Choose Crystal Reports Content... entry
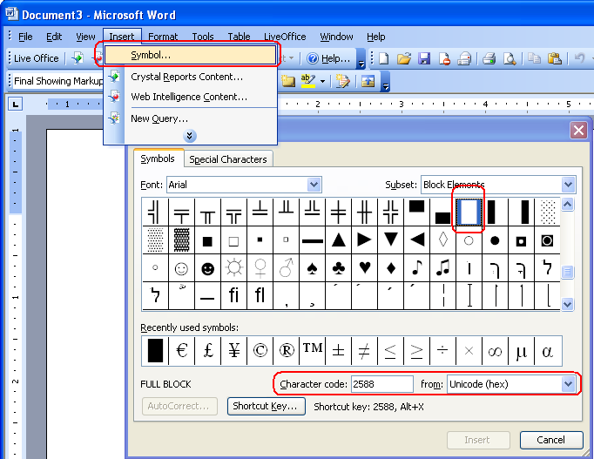 190,77
